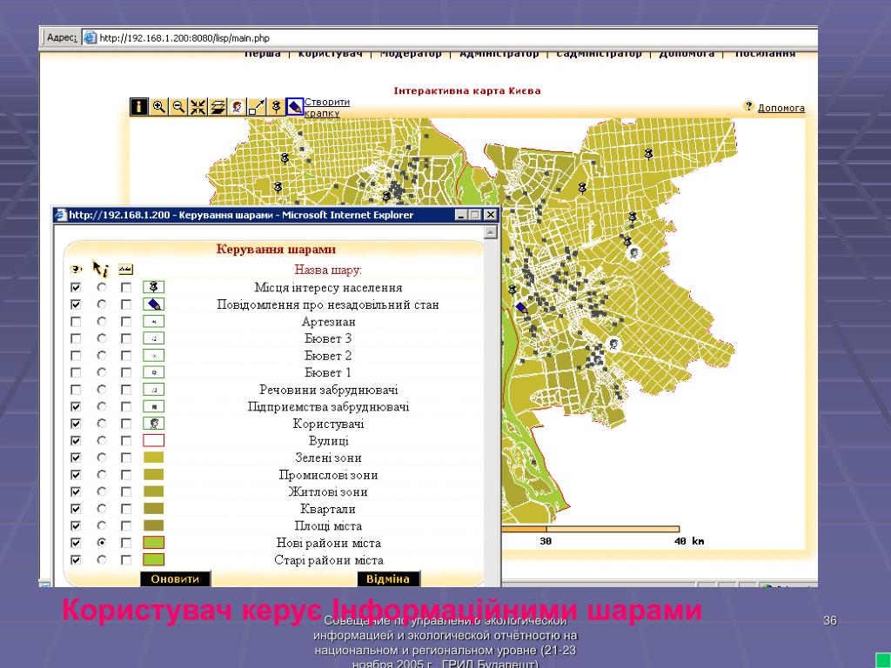The image size is (891, 668).
Task: Show the Артезиан layer
Action: (76, 322)
